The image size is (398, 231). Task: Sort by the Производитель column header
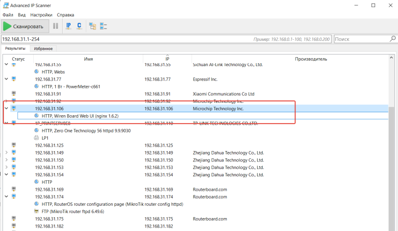coord(310,59)
